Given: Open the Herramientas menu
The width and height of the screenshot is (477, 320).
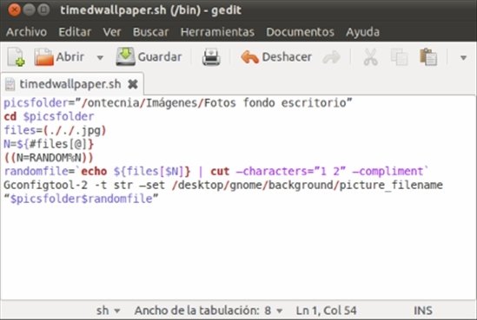Looking at the screenshot, I should click(217, 32).
